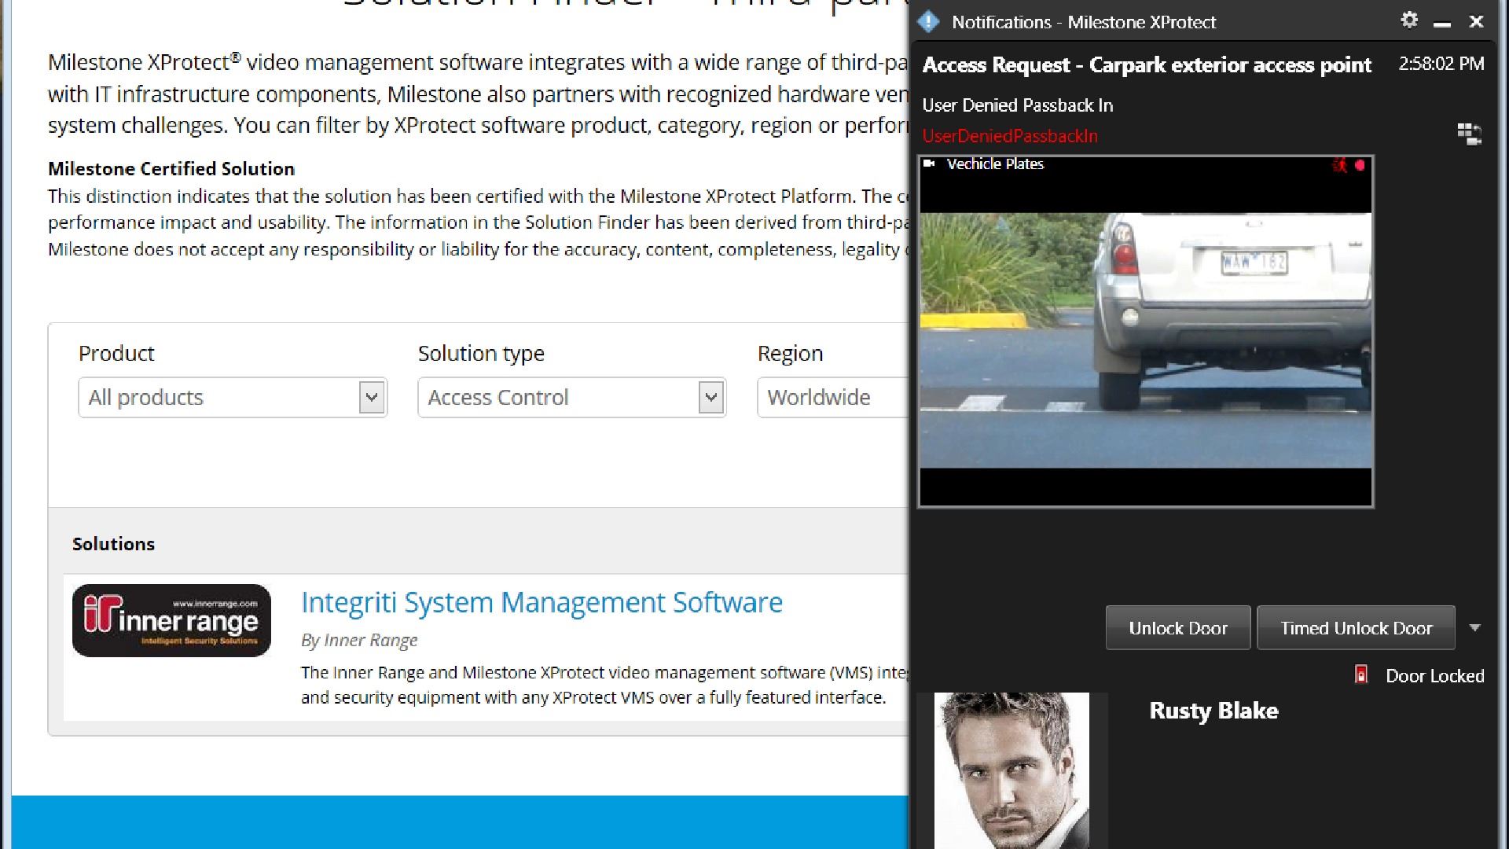Close the Notifications panel
The height and width of the screenshot is (849, 1509).
coord(1476,22)
